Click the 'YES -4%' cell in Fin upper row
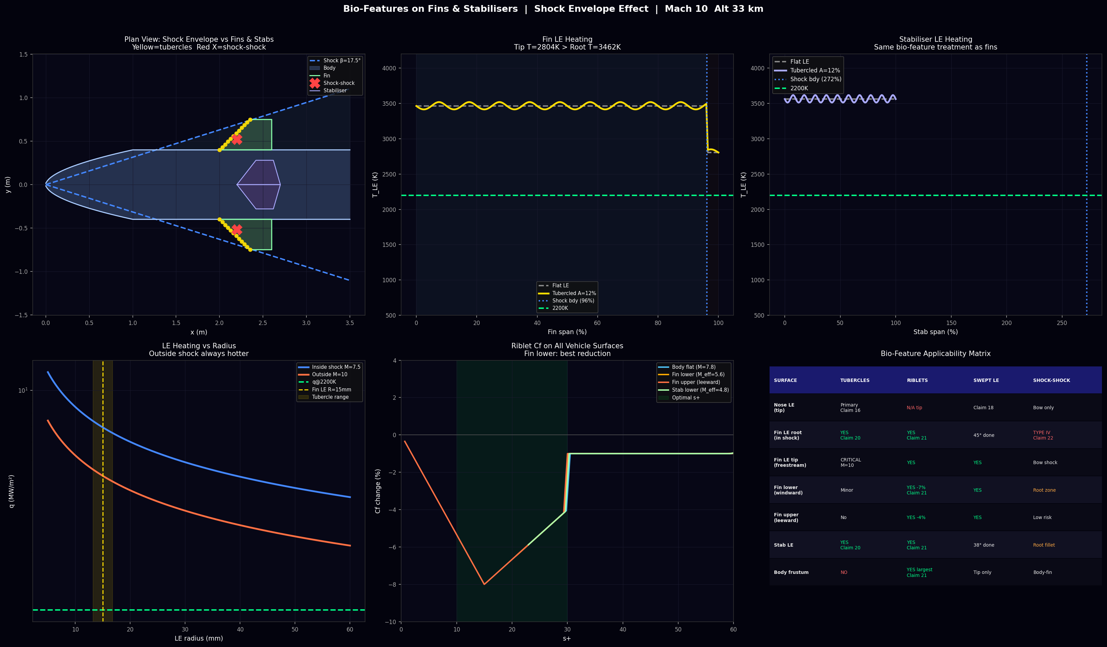This screenshot has width=1107, height=647. (x=916, y=518)
